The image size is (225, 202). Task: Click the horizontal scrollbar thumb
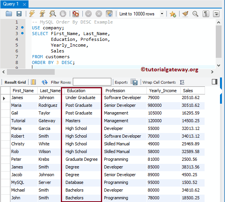31,72
